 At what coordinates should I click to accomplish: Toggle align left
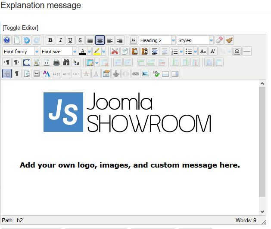click(x=110, y=40)
